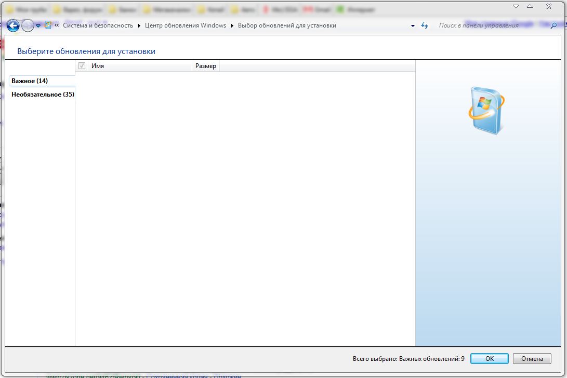The image size is (567, 378).
Task: Focus the Поиск в панели управления field
Action: [492, 25]
